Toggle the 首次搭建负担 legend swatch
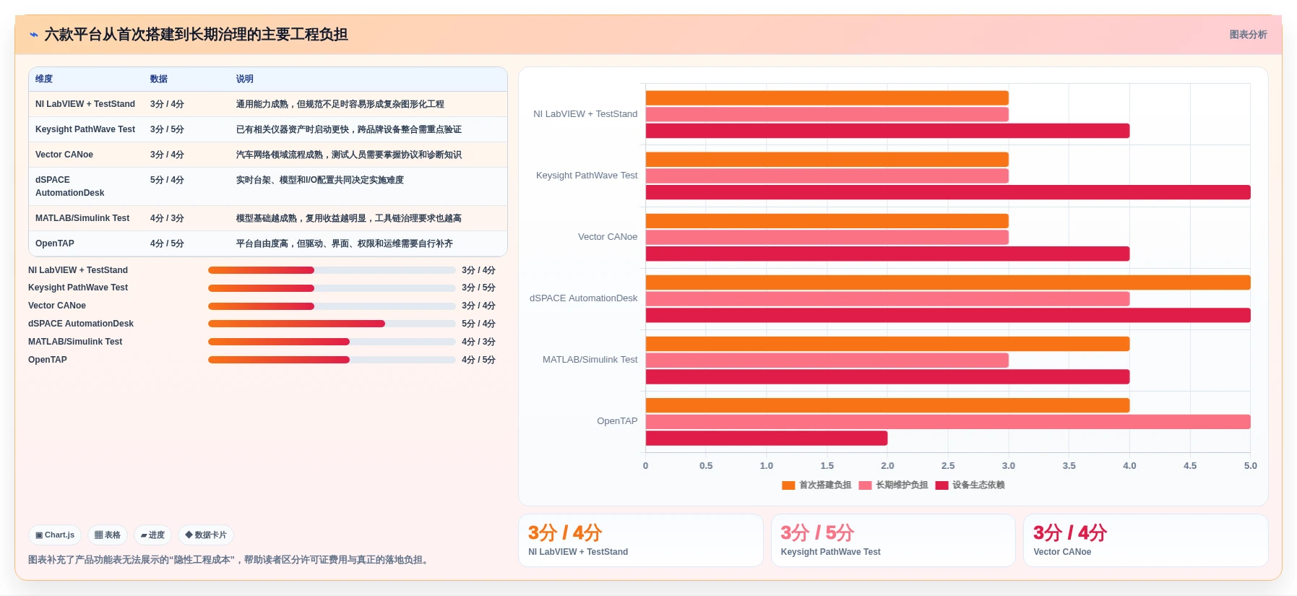 [788, 485]
